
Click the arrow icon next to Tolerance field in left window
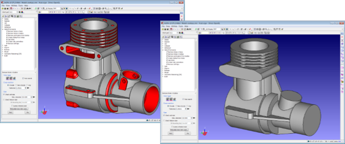28,88
